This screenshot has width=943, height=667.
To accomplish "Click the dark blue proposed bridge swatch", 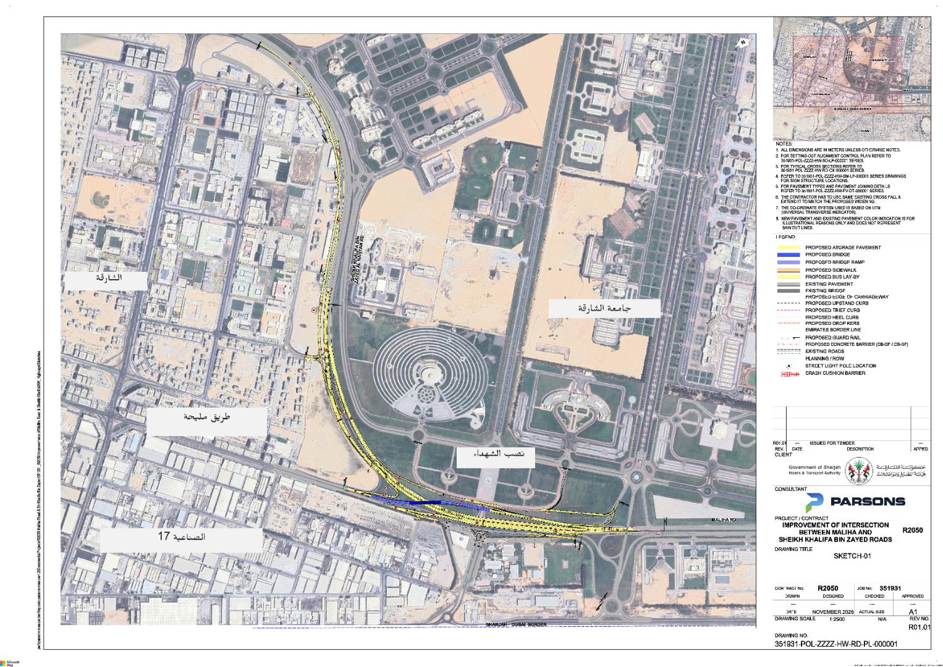I will click(x=788, y=255).
